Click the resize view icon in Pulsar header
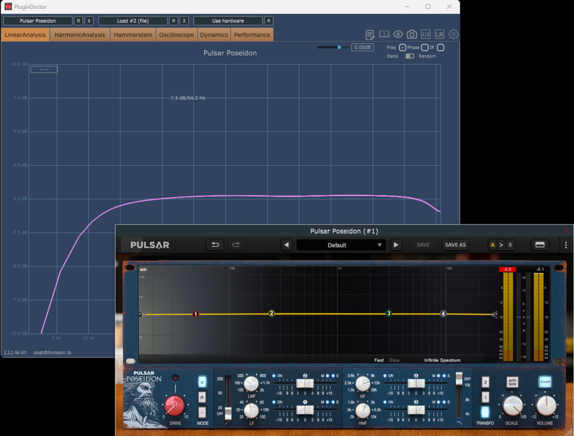This screenshot has height=436, width=574. click(540, 245)
